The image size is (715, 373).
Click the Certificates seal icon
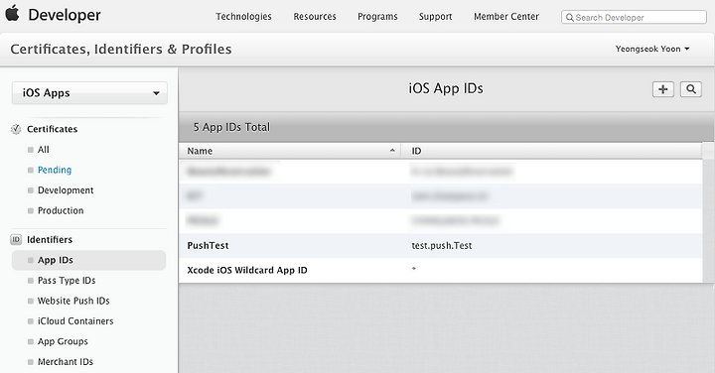pyautogui.click(x=16, y=129)
